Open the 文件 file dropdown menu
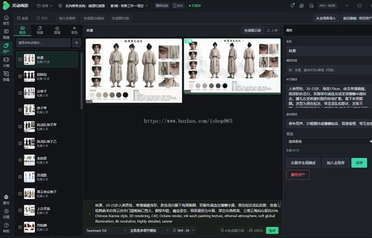The width and height of the screenshot is (372, 238). tap(45, 6)
